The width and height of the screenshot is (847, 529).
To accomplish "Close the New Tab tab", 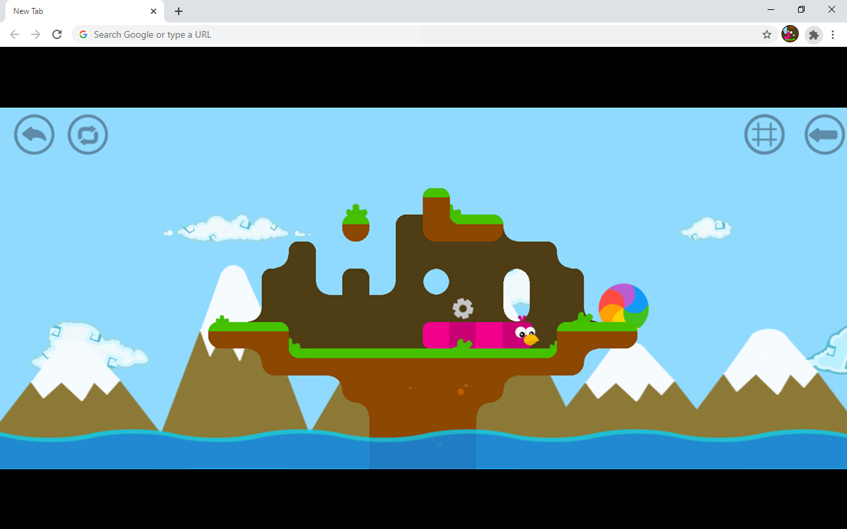I will click(153, 11).
